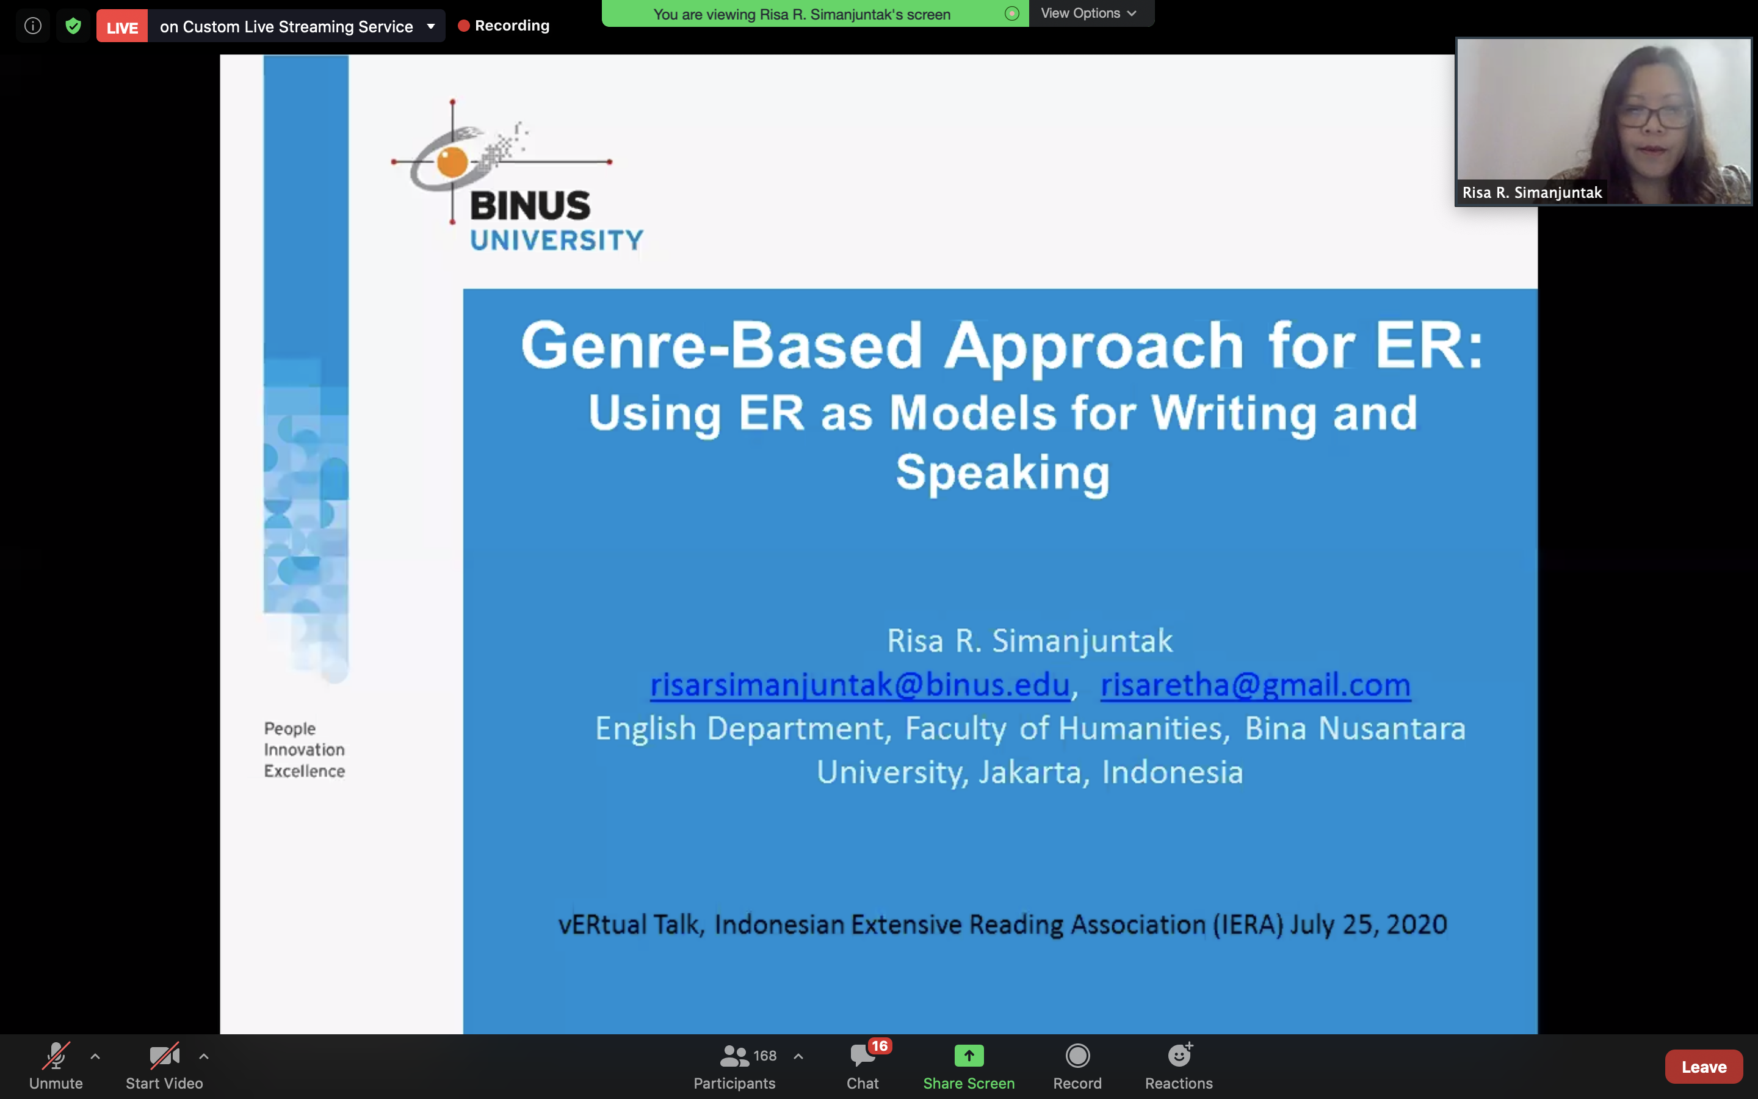The width and height of the screenshot is (1758, 1099).
Task: Click Risa R. Simanjuntak's video thumbnail
Action: click(x=1604, y=122)
